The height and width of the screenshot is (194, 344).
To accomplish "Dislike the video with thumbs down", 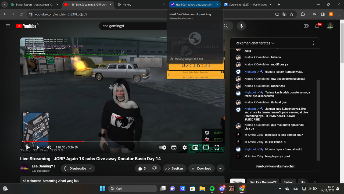I will [x=155, y=168].
